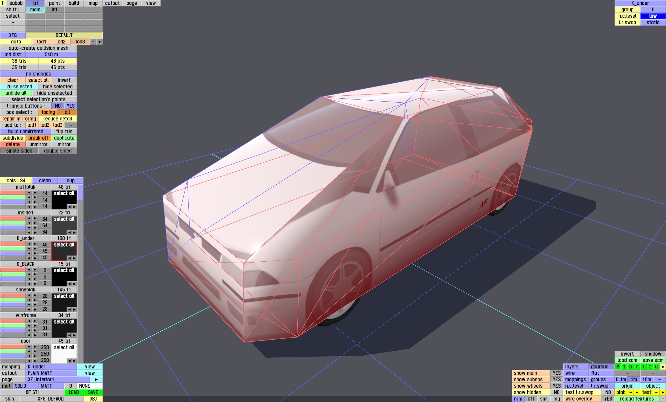Screen dimensions: 666x402
Task: Open the cutout mode tab
Action: click(112, 3)
